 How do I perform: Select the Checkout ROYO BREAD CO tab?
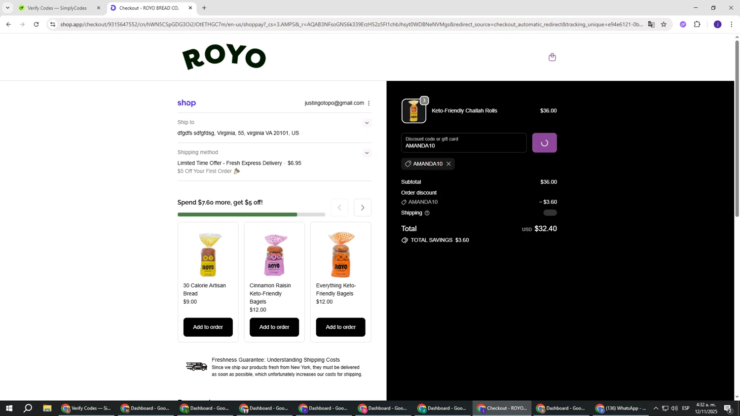[x=148, y=8]
